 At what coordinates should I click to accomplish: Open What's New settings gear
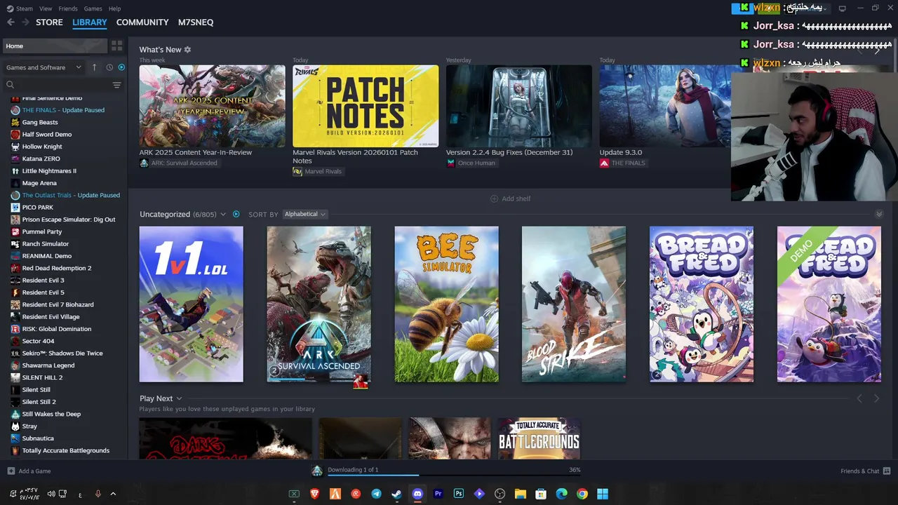pyautogui.click(x=187, y=50)
